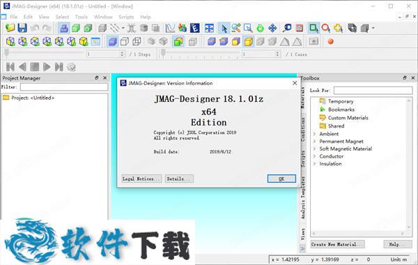
Task: Open the File menu
Action: pyautogui.click(x=14, y=17)
